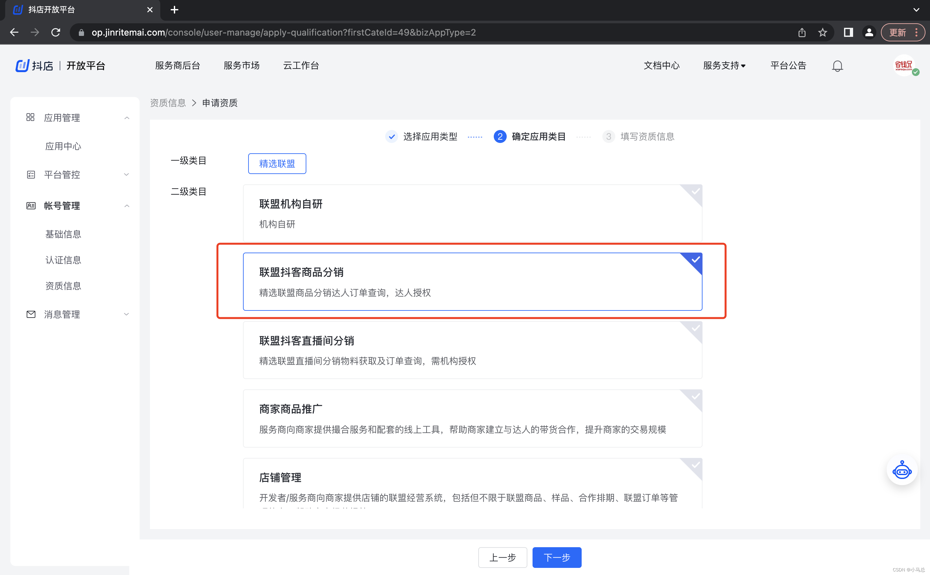
Task: Select the 联盟抖客直播间分销 category card
Action: (x=472, y=350)
